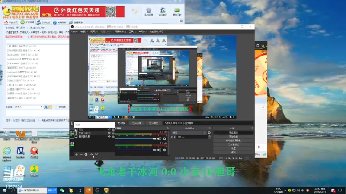Switch to 使用帮助 tab in platform

60,22
